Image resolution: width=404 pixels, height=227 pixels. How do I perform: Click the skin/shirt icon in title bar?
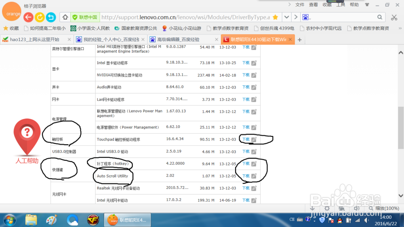point(367,4)
